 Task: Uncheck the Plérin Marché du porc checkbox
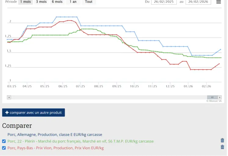coord(4,141)
